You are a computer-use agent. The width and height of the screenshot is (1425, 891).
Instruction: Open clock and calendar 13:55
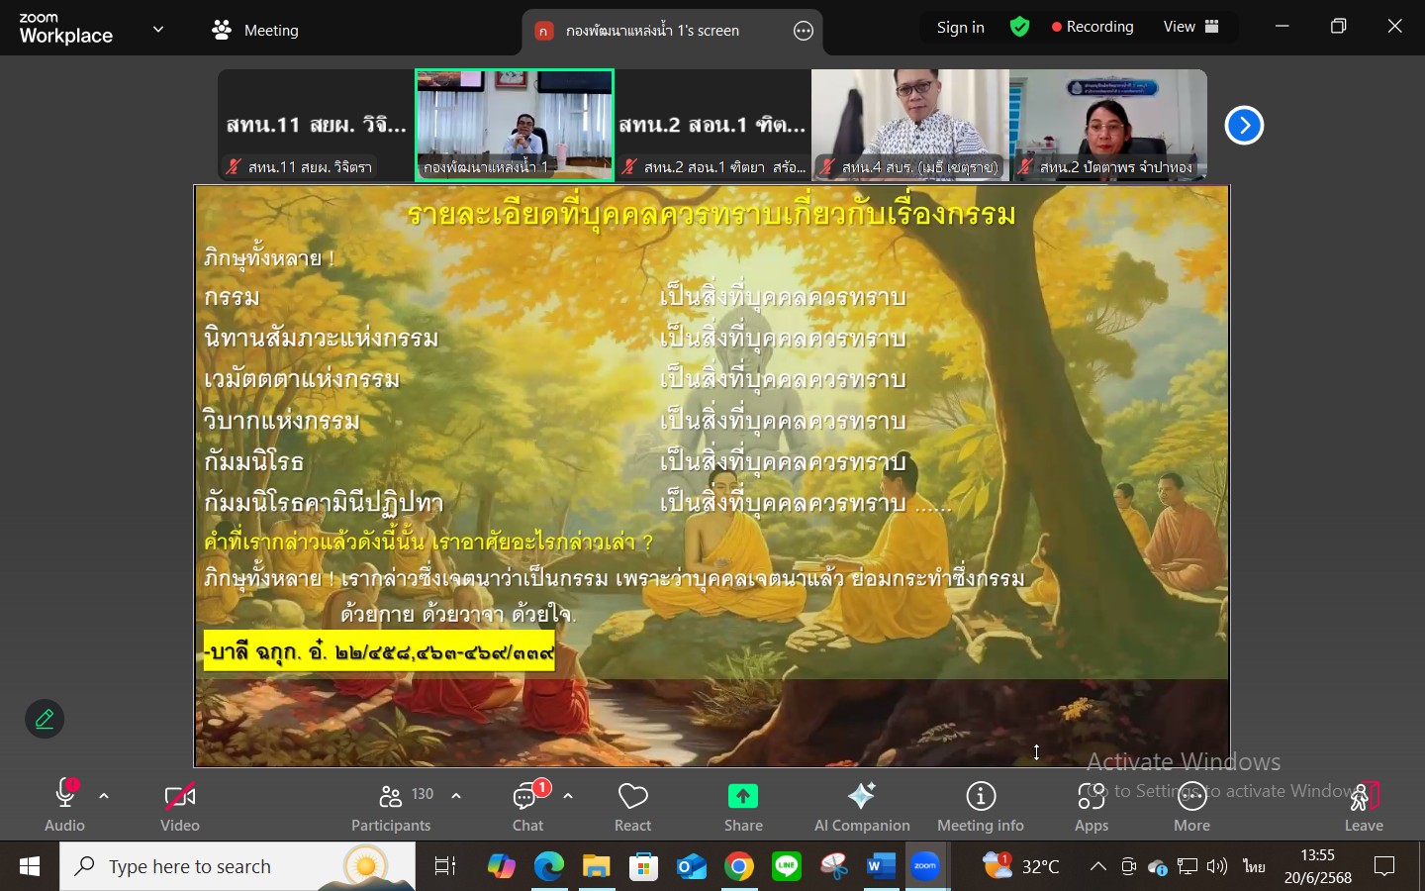click(1318, 867)
